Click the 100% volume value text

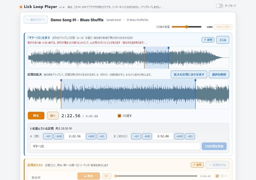click(210, 27)
